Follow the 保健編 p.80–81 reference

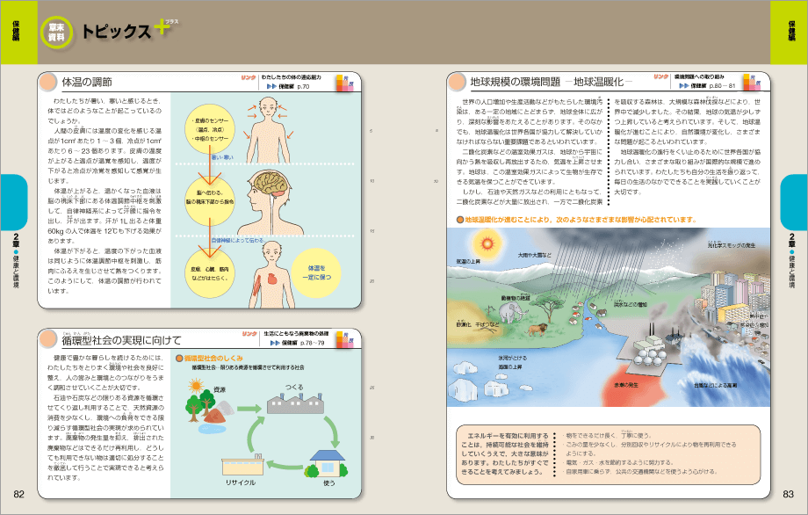click(x=708, y=85)
